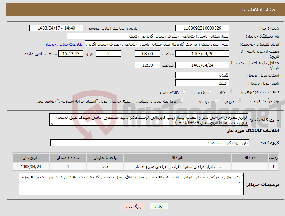The width and height of the screenshot is (285, 216).
Task: Click the تعداد / مقدار column header
Action: (x=68, y=158)
